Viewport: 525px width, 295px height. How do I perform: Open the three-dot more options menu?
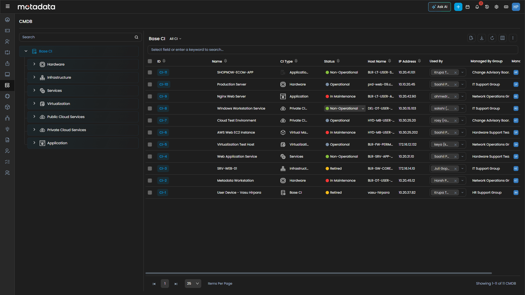click(x=513, y=38)
